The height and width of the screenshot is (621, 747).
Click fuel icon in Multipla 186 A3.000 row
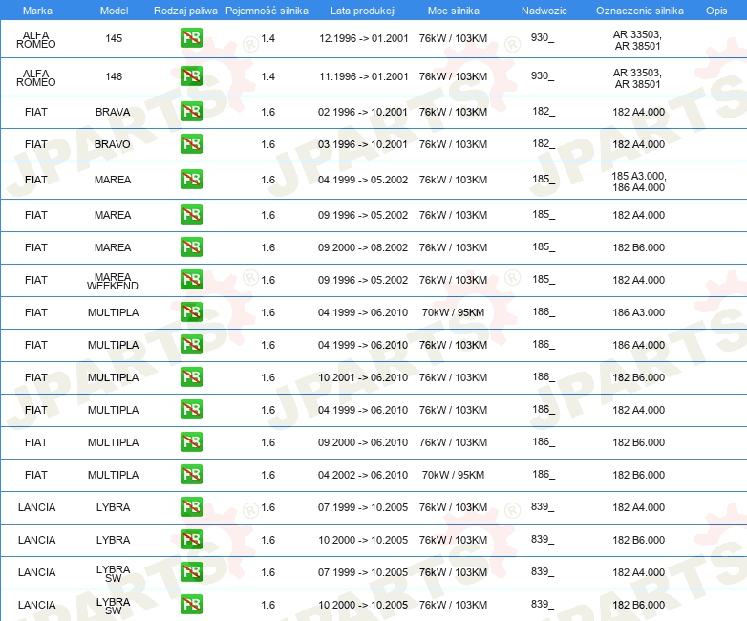(191, 312)
